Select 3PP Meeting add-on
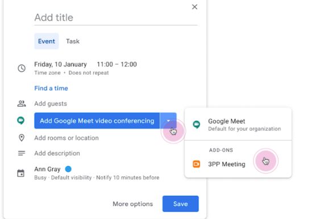Image resolution: width=321 pixels, height=219 pixels. (x=238, y=164)
